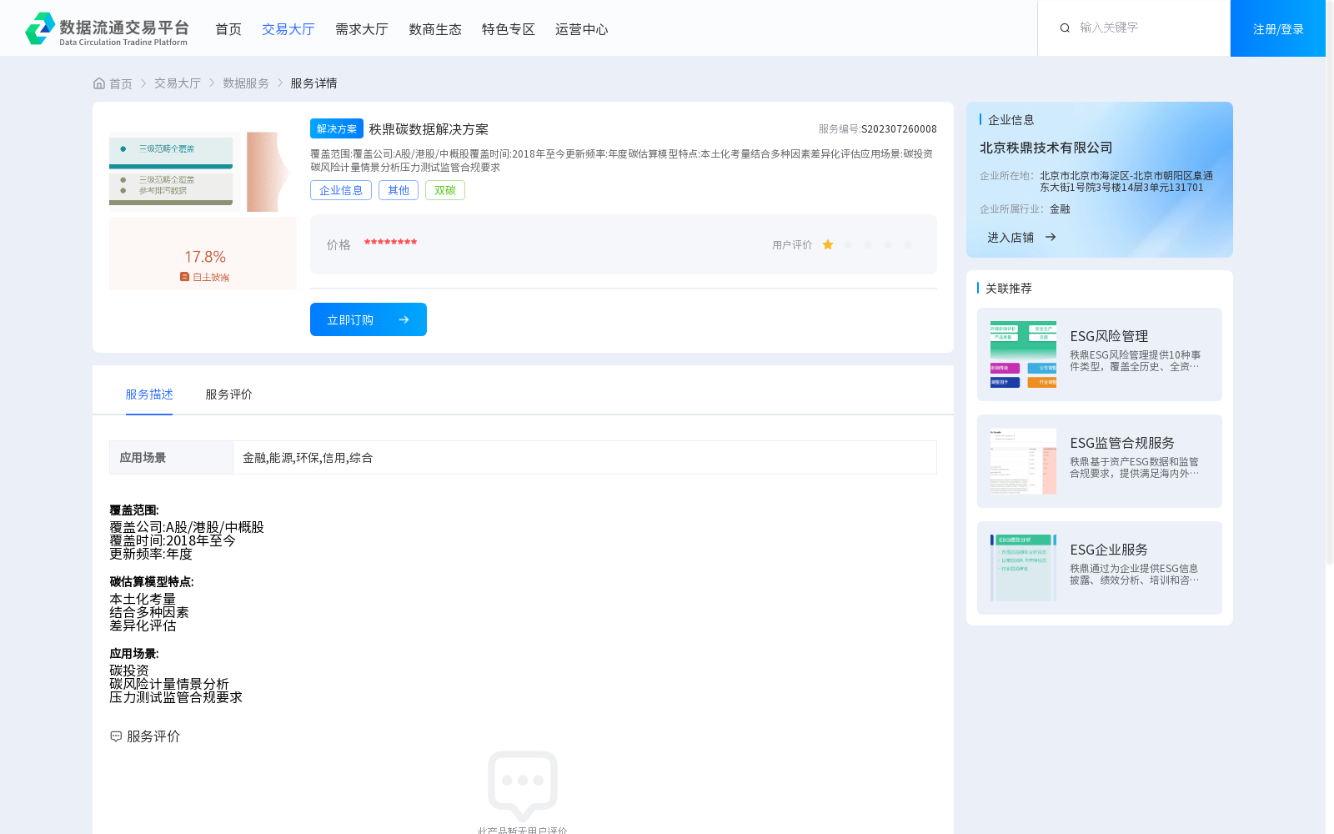
Task: Click the 金融,能源,环保,信用,综合 table cell
Action: pos(584,458)
